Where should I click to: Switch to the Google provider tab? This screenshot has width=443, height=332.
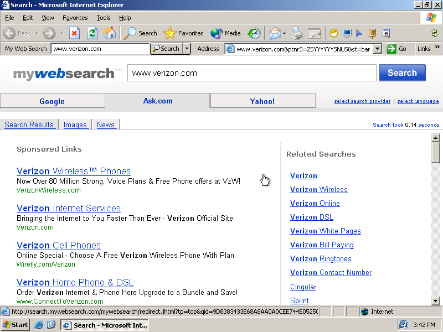point(52,101)
